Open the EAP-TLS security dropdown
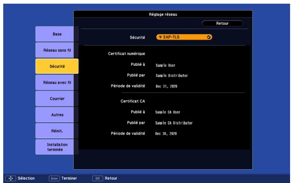Screen dimensions: 291x183 click(184, 37)
